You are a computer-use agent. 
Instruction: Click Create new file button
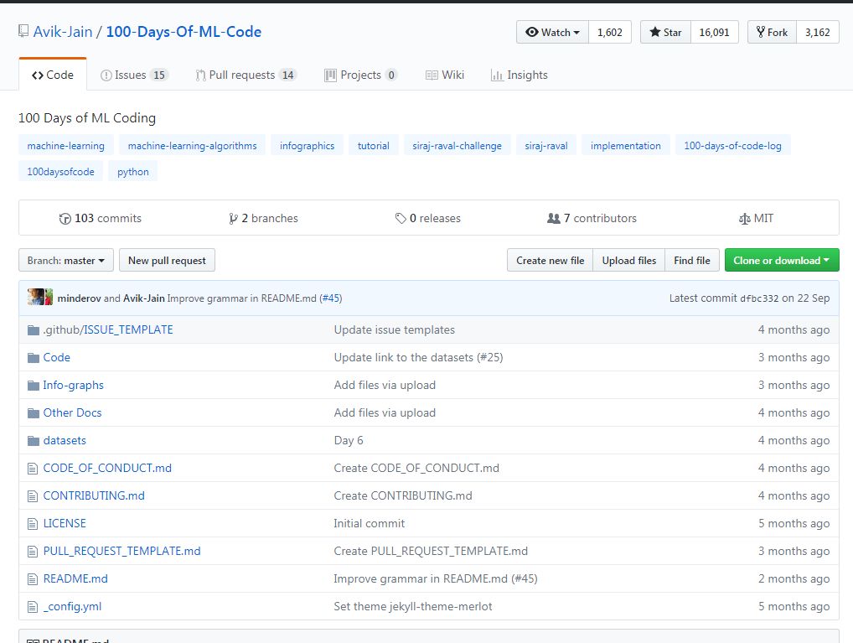[550, 260]
